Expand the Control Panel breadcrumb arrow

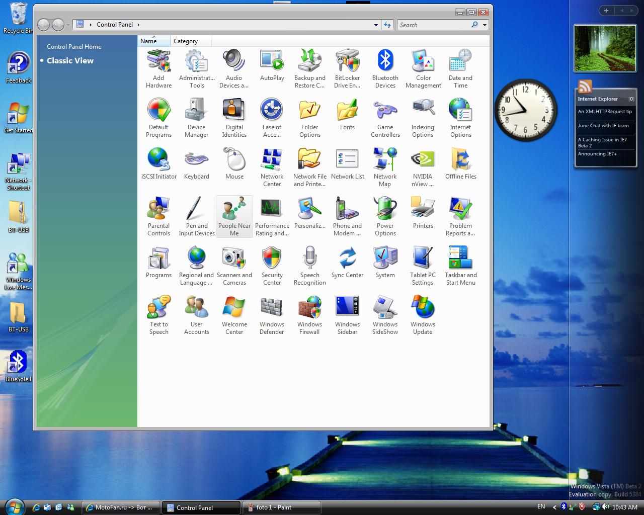(x=138, y=25)
